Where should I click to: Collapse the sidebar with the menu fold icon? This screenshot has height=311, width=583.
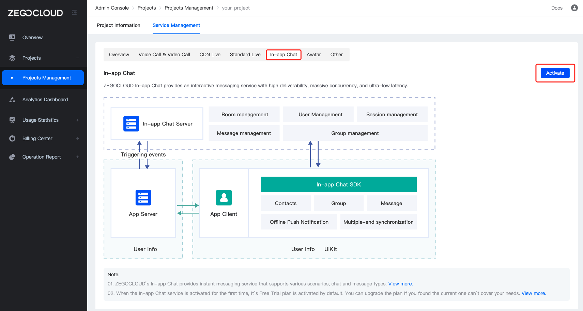pyautogui.click(x=74, y=13)
